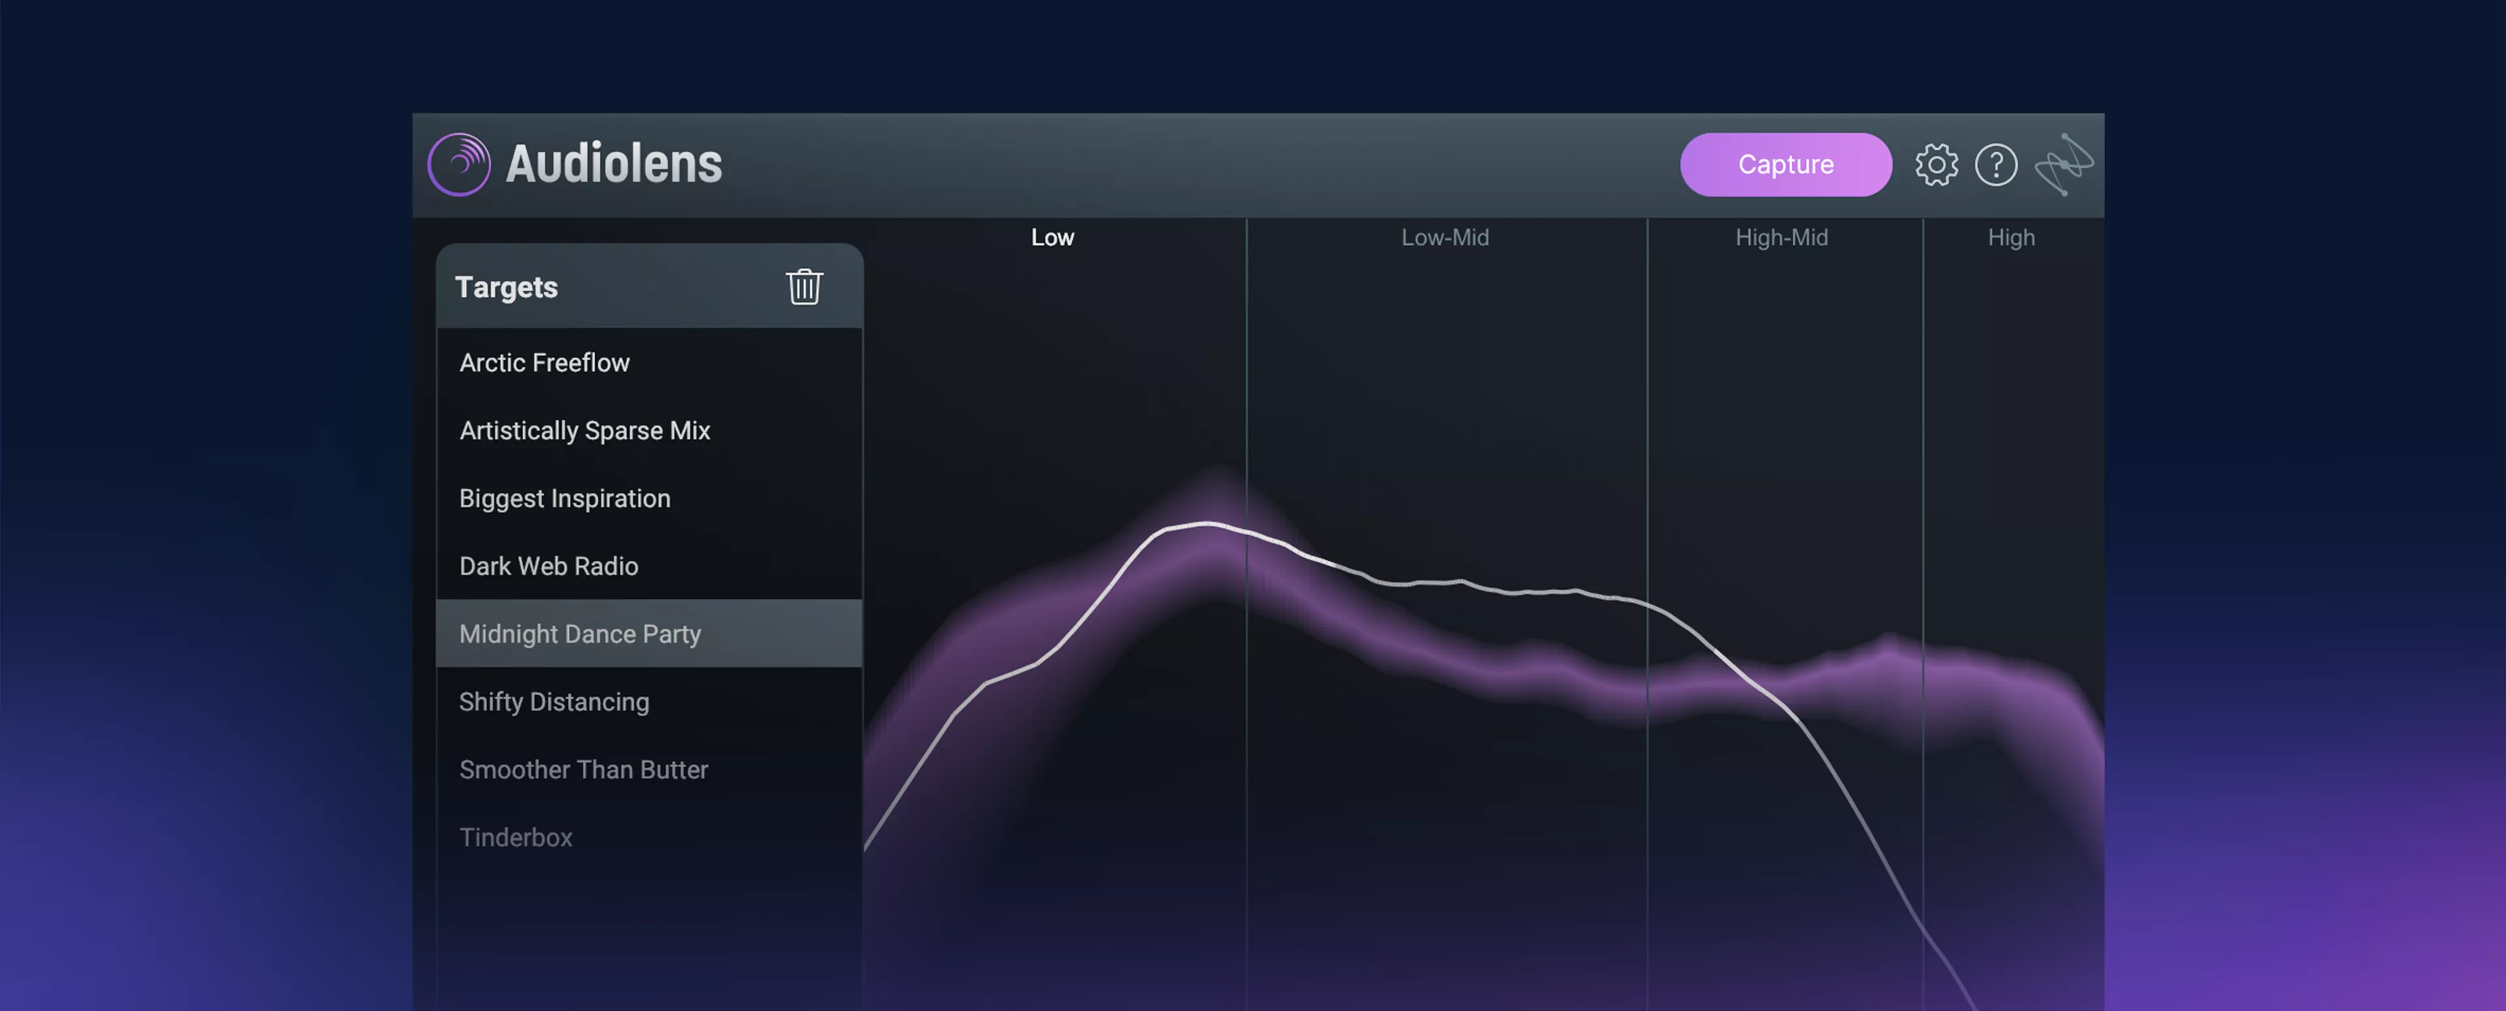Delete target using the trash can icon
The width and height of the screenshot is (2506, 1011).
point(803,287)
